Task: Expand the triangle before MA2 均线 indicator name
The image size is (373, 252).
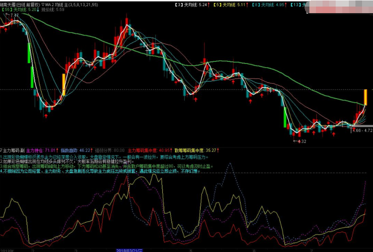Action: point(43,4)
